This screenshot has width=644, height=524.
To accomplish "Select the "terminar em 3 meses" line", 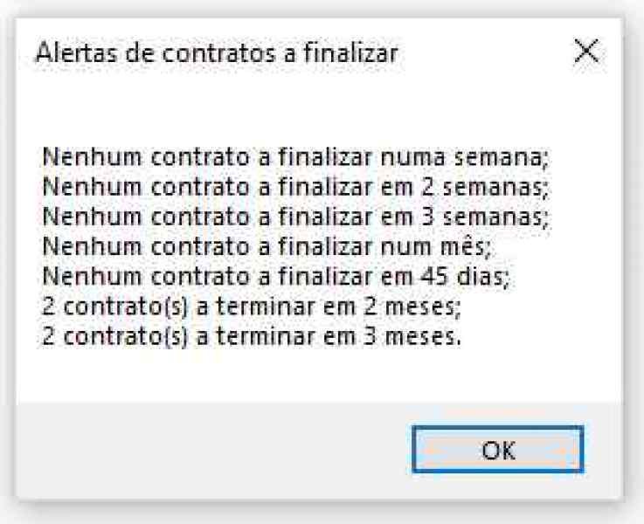I will click(250, 337).
